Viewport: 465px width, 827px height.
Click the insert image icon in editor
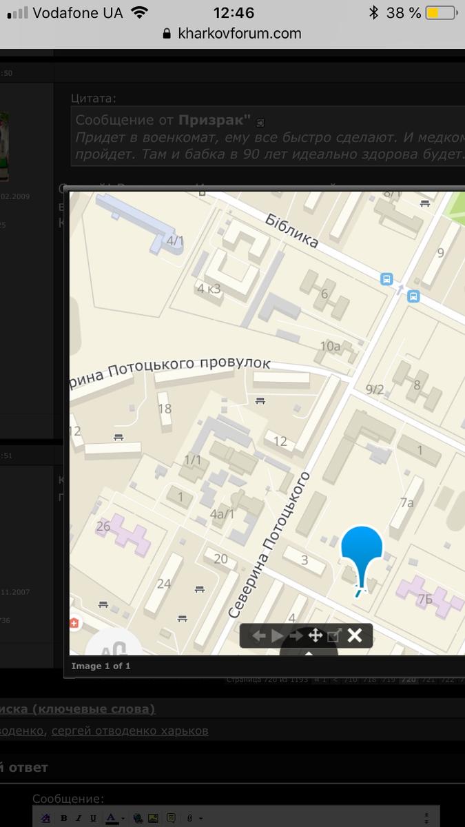tap(153, 818)
